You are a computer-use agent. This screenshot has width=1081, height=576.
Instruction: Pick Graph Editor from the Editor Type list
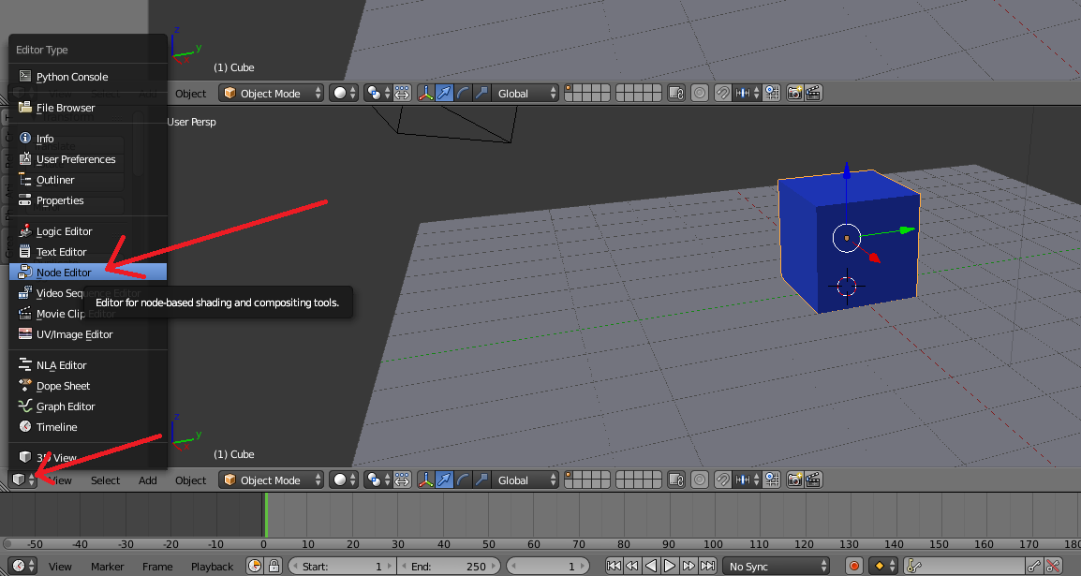[x=87, y=406]
